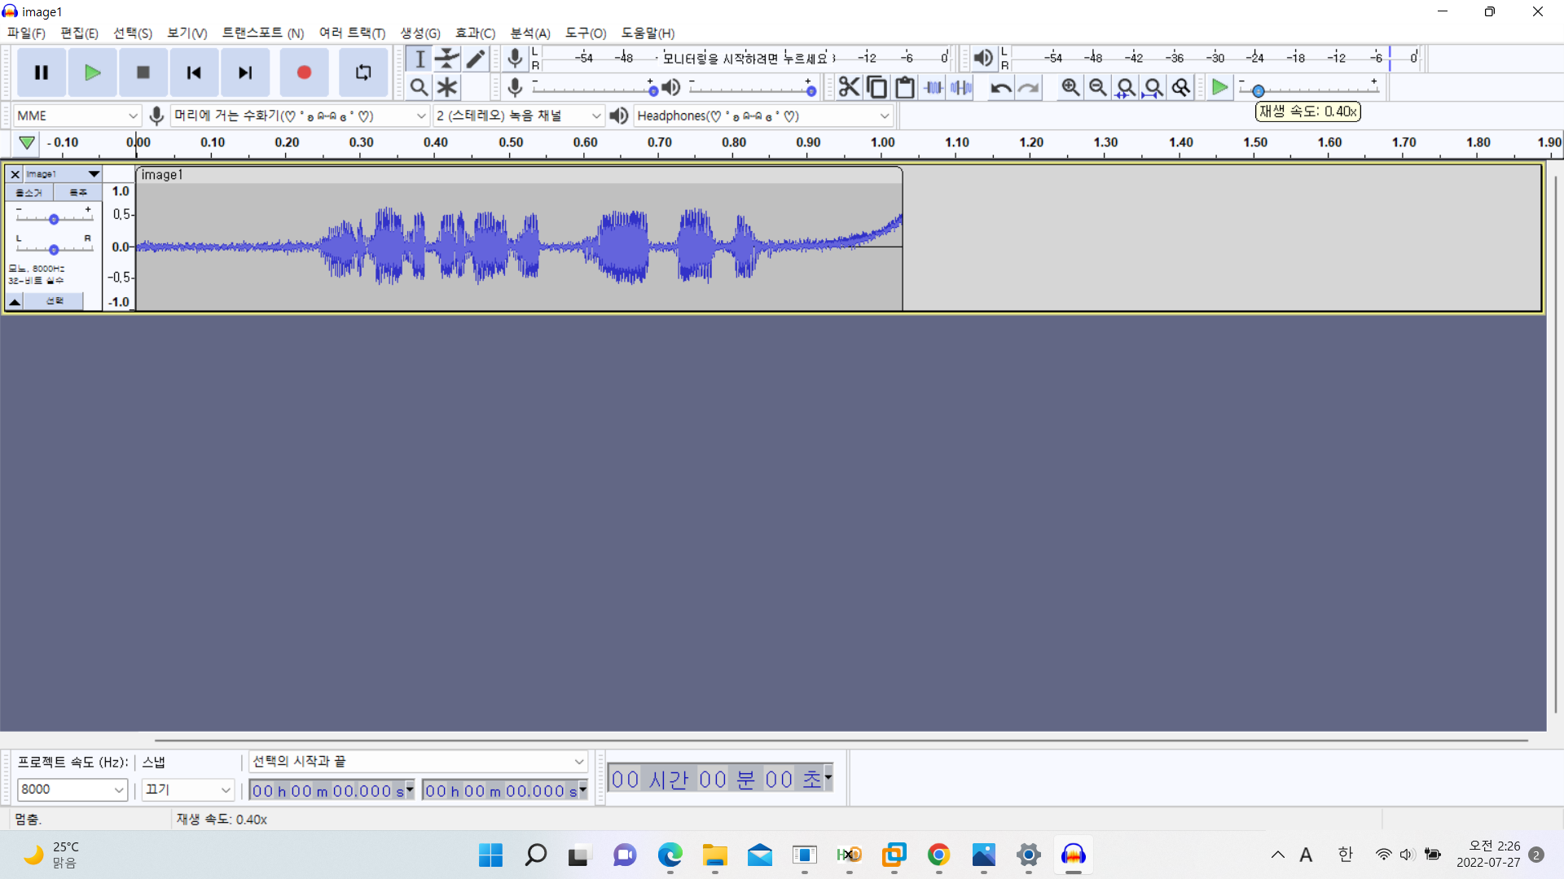This screenshot has height=879, width=1564.
Task: Click the Undo arrow icon
Action: (1000, 87)
